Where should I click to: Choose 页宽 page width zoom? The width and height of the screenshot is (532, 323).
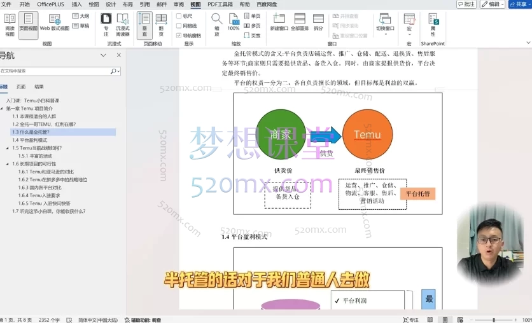click(252, 35)
